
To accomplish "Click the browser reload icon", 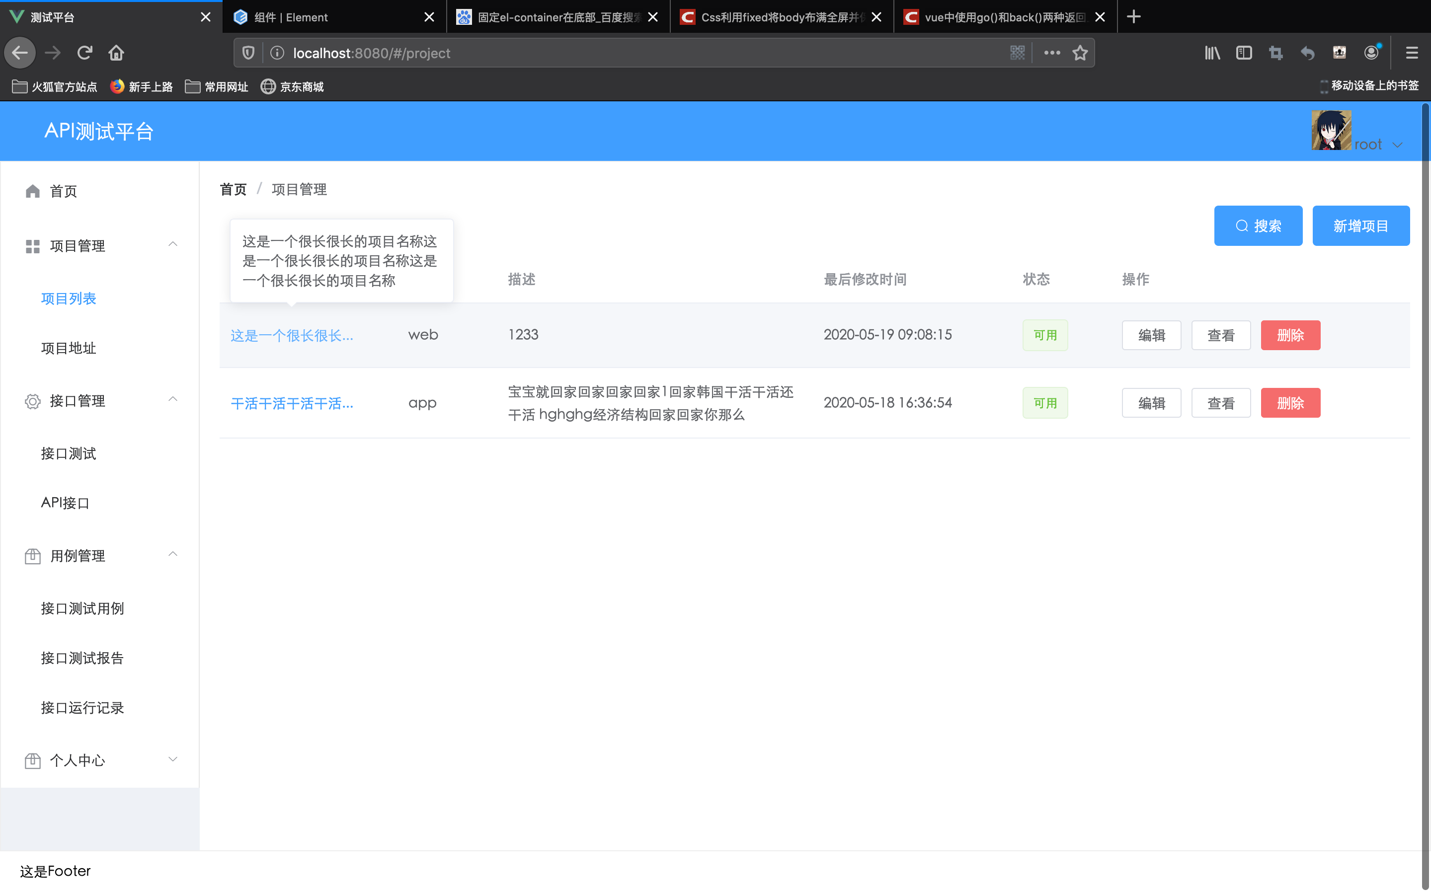I will coord(84,53).
